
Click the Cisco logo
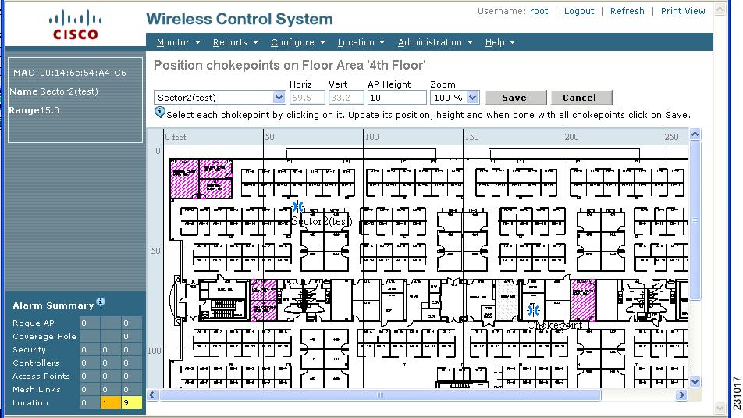pyautogui.click(x=76, y=25)
